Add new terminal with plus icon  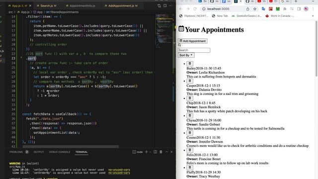coord(147,152)
